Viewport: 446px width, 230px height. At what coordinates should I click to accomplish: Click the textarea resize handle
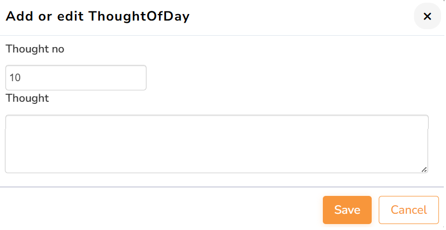[424, 169]
